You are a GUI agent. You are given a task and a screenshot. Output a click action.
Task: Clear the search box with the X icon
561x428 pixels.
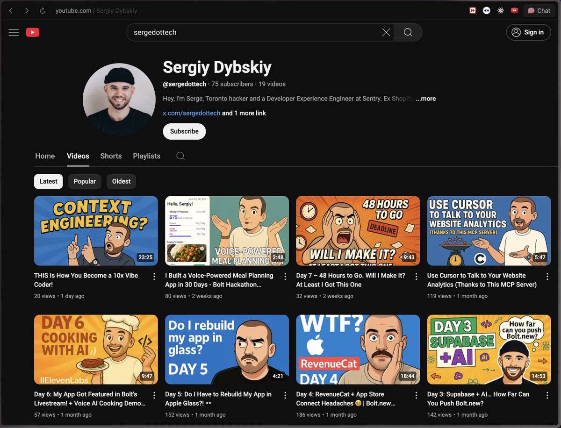click(x=386, y=32)
